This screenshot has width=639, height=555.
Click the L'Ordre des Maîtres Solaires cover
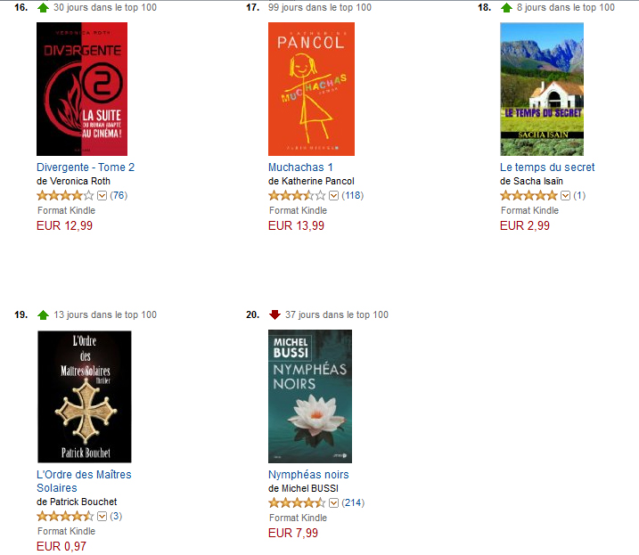tap(85, 396)
